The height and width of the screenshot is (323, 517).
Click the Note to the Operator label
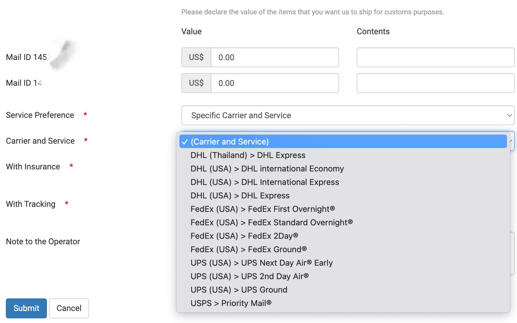point(43,241)
